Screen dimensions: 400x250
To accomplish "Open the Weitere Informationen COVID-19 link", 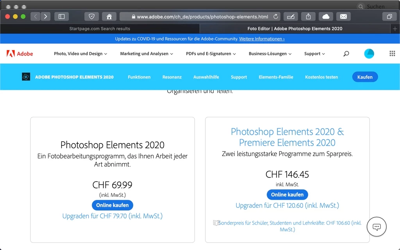I will pyautogui.click(x=262, y=39).
